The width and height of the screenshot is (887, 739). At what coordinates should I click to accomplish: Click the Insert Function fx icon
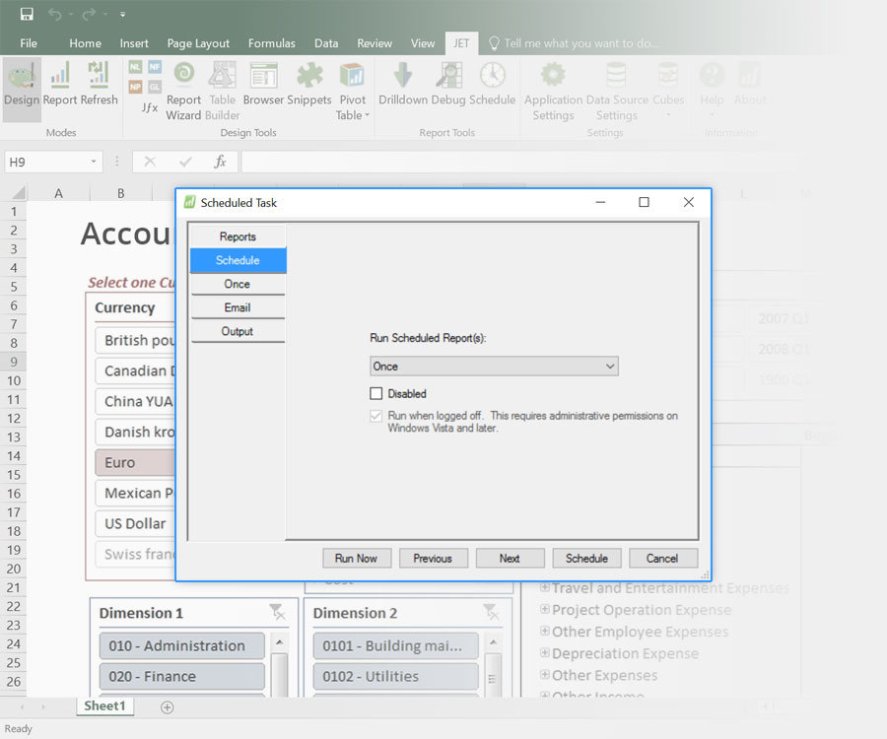pos(220,162)
